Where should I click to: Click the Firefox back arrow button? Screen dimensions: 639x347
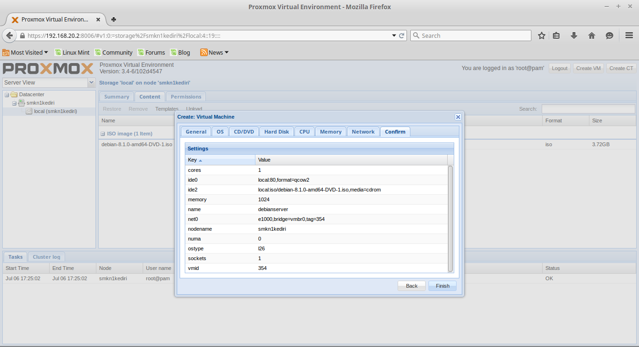pos(9,35)
